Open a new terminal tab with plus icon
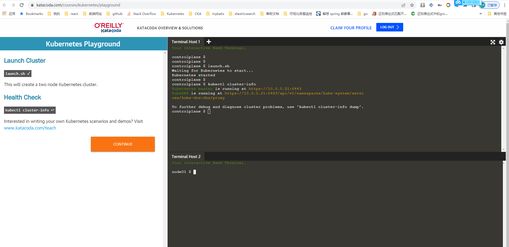This screenshot has width=509, height=247. 209,42
